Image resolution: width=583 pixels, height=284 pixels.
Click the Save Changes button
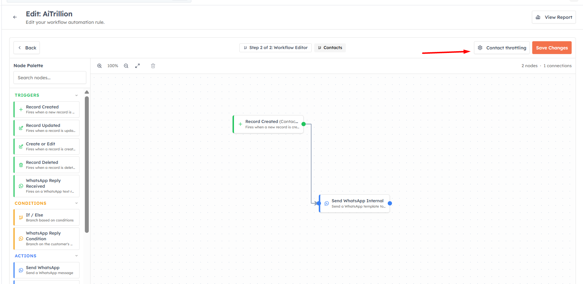[552, 48]
